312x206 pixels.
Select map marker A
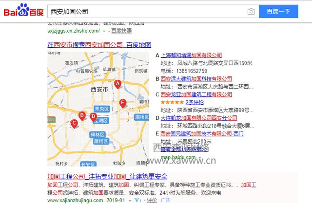[118, 84]
